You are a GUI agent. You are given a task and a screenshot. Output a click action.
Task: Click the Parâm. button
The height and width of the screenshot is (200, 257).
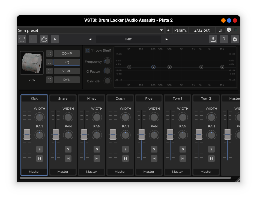pos(180,30)
